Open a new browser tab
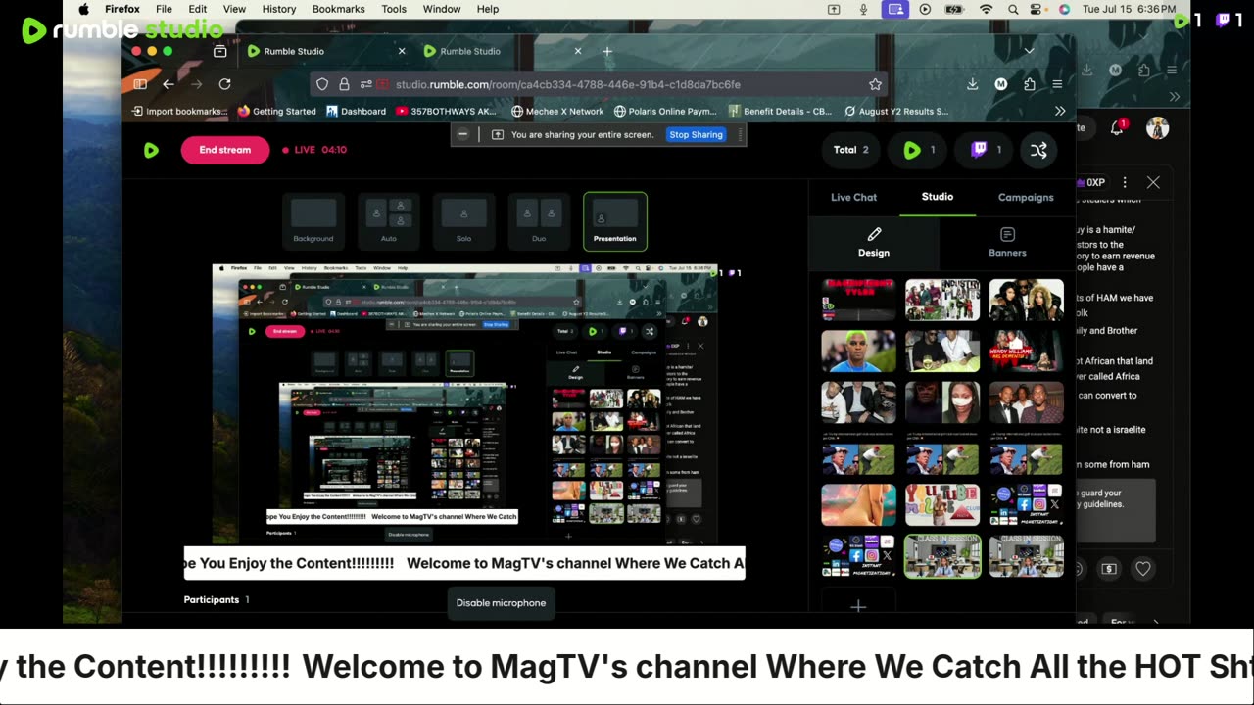This screenshot has width=1254, height=705. click(606, 51)
